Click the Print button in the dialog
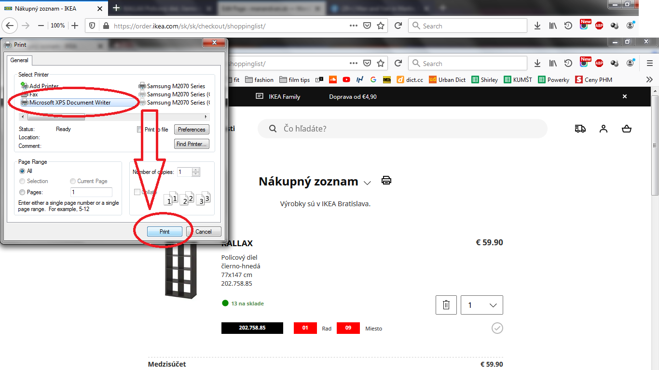 [165, 231]
